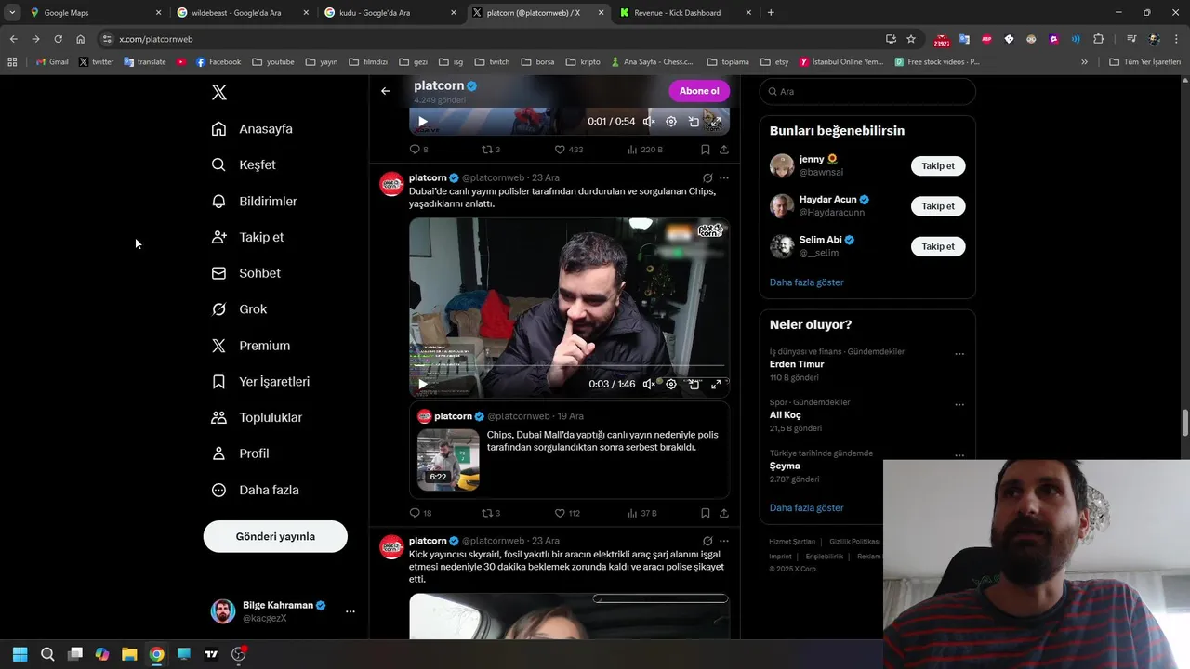Open Windows Start menu
This screenshot has width=1190, height=669.
pyautogui.click(x=20, y=654)
